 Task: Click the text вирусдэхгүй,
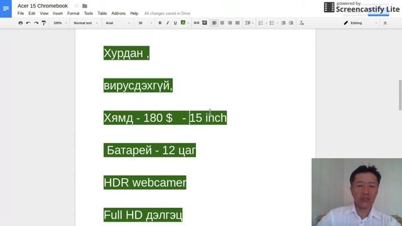(x=138, y=85)
